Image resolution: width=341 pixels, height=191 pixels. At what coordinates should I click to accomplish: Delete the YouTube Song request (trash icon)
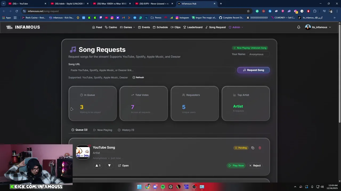point(260,148)
